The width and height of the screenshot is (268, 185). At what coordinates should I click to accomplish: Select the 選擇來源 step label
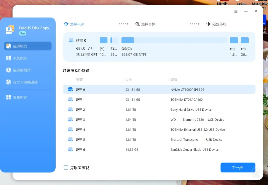[77, 24]
